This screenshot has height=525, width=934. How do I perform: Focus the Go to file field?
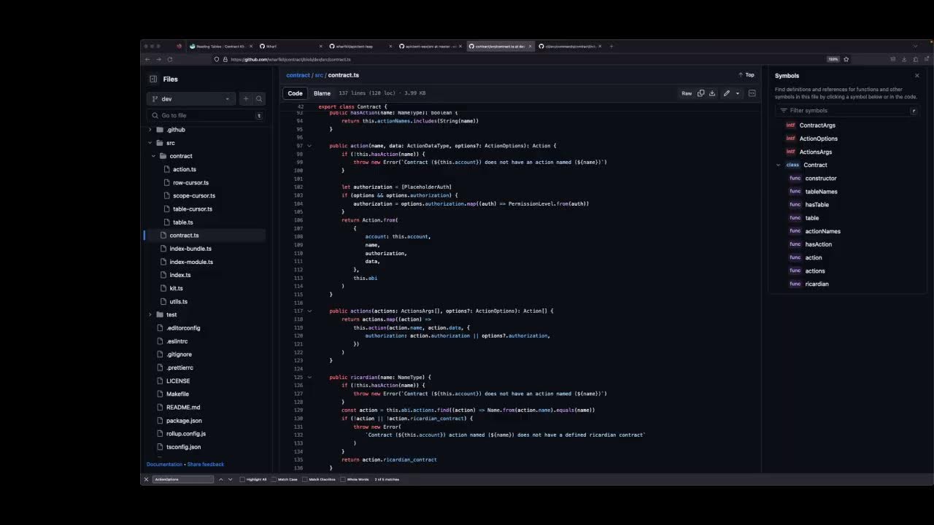[206, 115]
